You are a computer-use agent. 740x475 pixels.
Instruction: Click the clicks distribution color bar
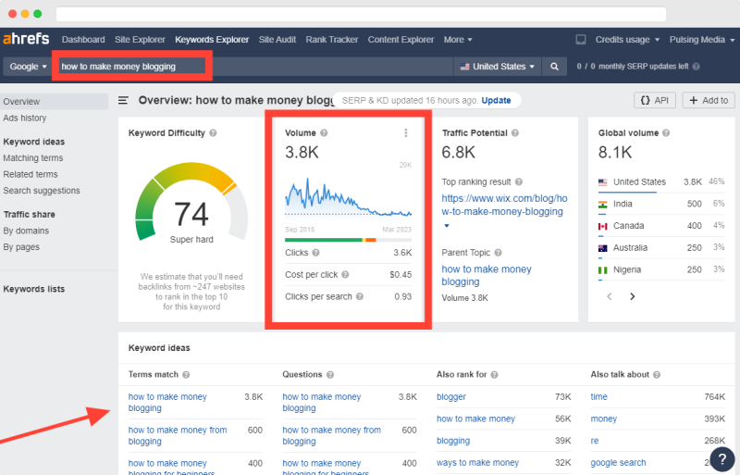click(349, 240)
